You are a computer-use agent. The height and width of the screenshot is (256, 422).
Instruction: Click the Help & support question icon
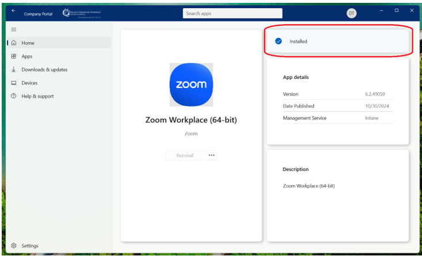[14, 96]
